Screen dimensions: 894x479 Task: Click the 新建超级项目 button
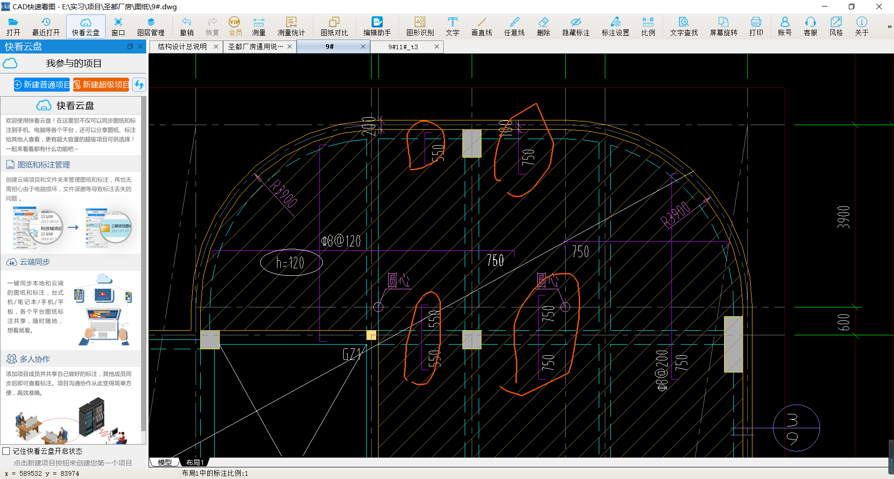tap(101, 85)
